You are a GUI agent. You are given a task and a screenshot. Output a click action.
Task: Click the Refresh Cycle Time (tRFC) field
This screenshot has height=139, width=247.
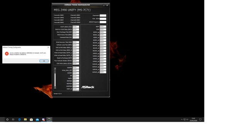pos(76,45)
